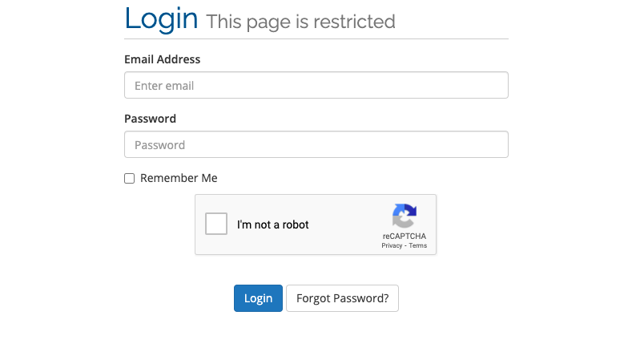Click the Remember Me label text
This screenshot has height=364, width=632.
click(x=179, y=178)
